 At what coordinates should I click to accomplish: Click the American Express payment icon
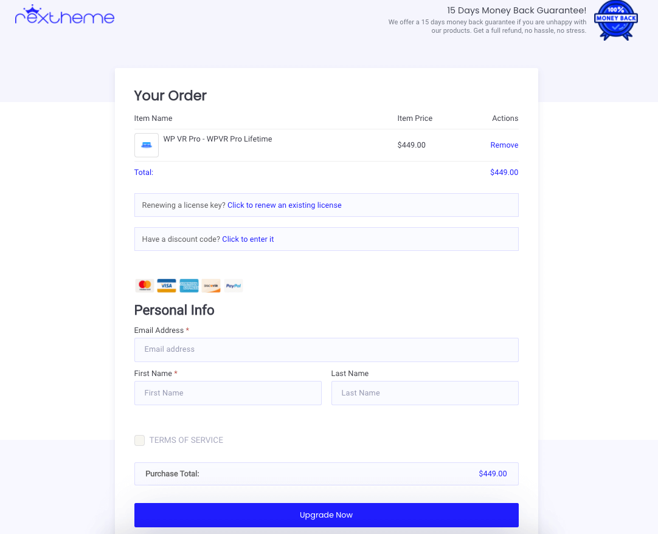189,286
